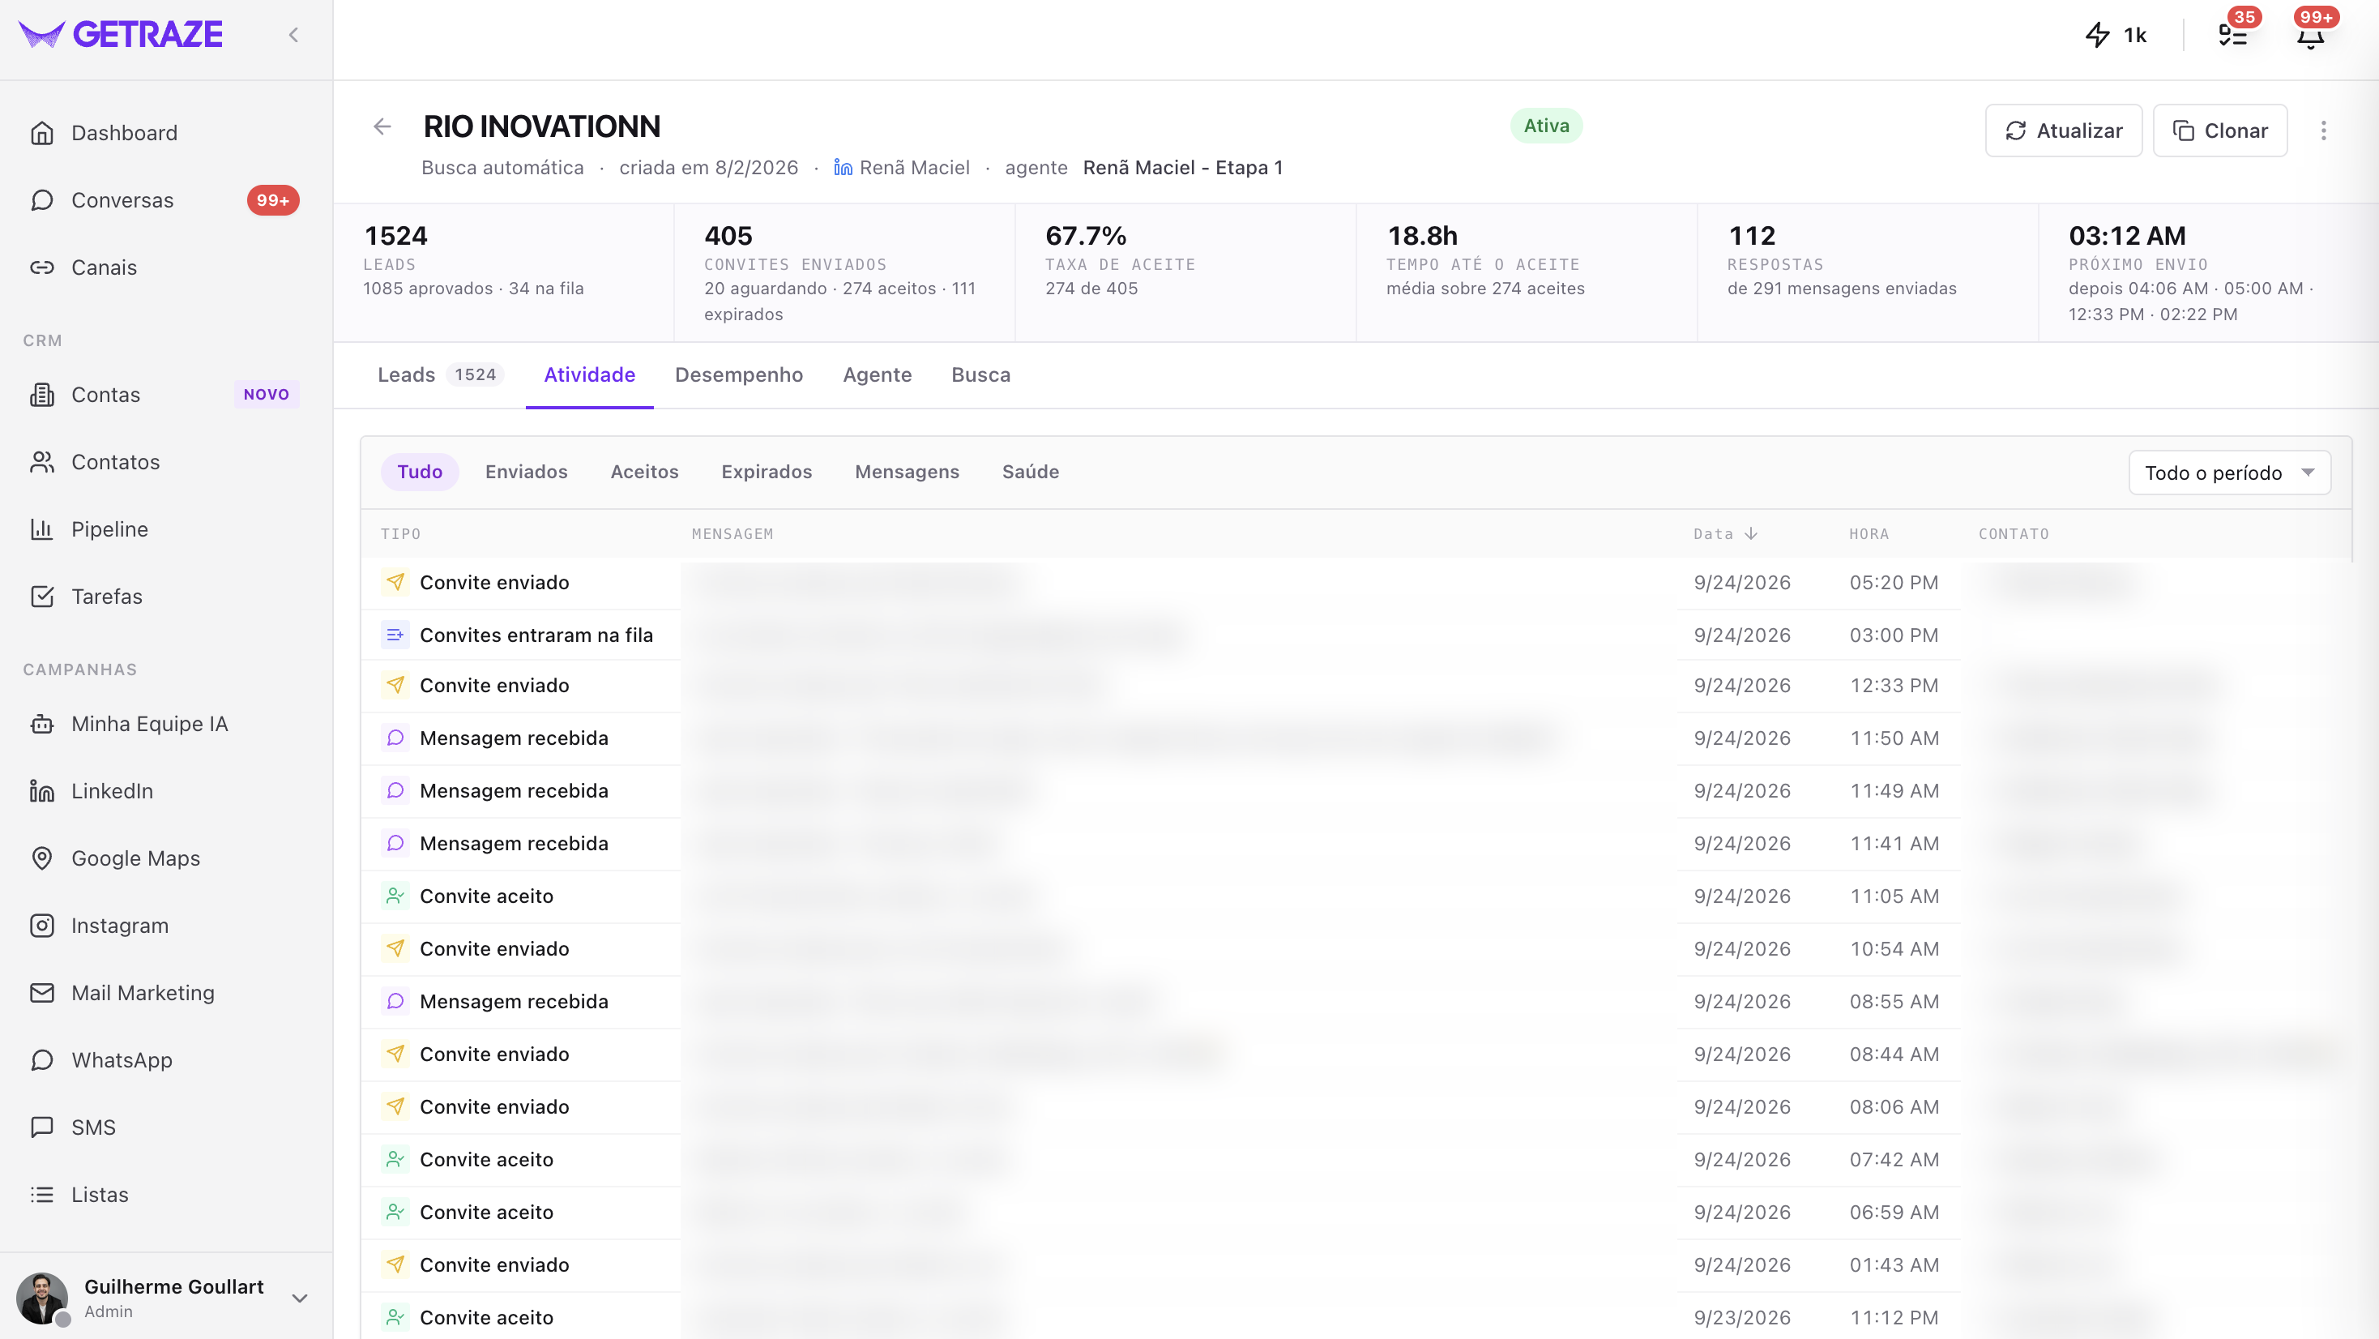Viewport: 2379px width, 1339px height.
Task: Click the Canais link icon
Action: (41, 268)
